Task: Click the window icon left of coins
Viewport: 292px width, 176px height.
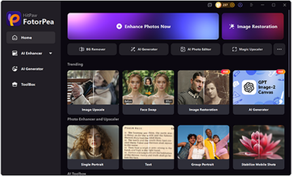Action: pyautogui.click(x=209, y=5)
